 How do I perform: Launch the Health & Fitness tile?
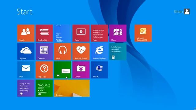point(81,52)
